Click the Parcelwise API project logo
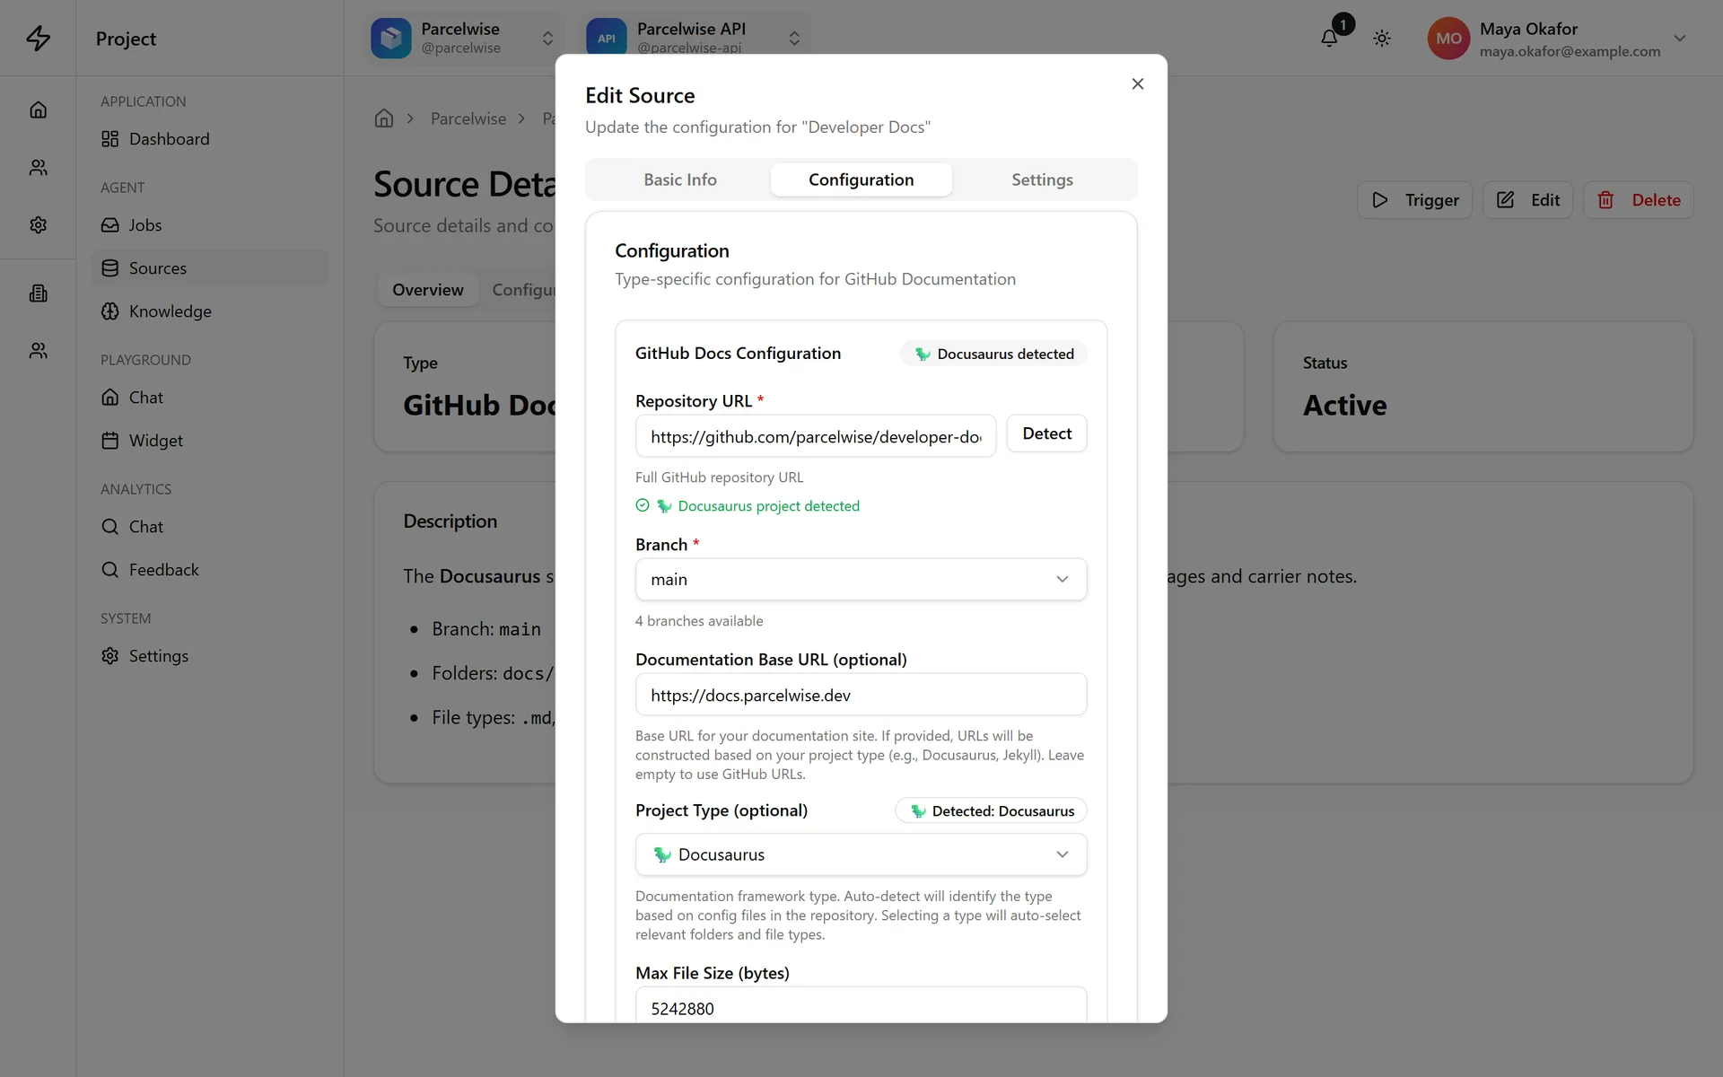Viewport: 1723px width, 1077px height. point(607,38)
